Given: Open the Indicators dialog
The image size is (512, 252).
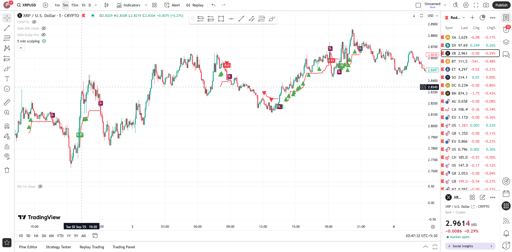Looking at the screenshot, I should (x=129, y=5).
